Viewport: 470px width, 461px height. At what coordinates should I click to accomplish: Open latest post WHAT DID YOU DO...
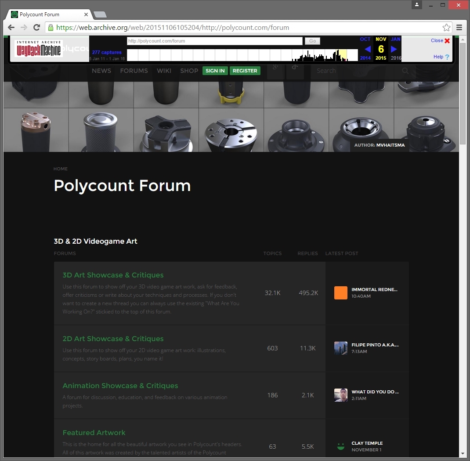375,392
